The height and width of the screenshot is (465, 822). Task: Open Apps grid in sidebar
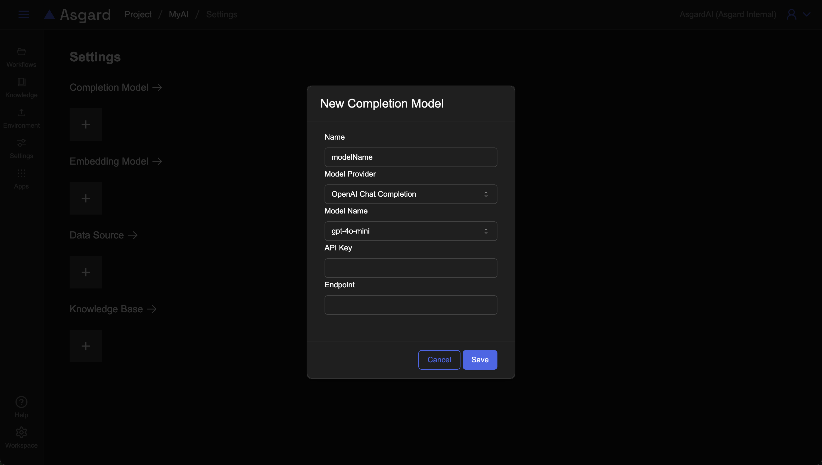pos(21,179)
